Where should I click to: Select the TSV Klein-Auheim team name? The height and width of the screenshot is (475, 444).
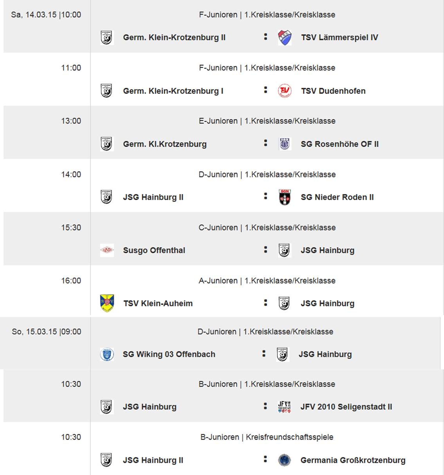click(x=158, y=303)
